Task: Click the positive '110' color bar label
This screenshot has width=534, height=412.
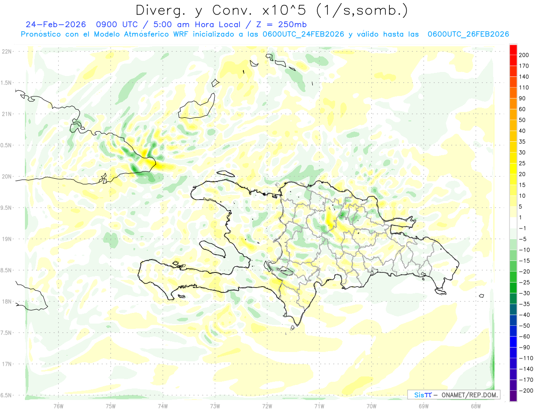Action: 524,88
